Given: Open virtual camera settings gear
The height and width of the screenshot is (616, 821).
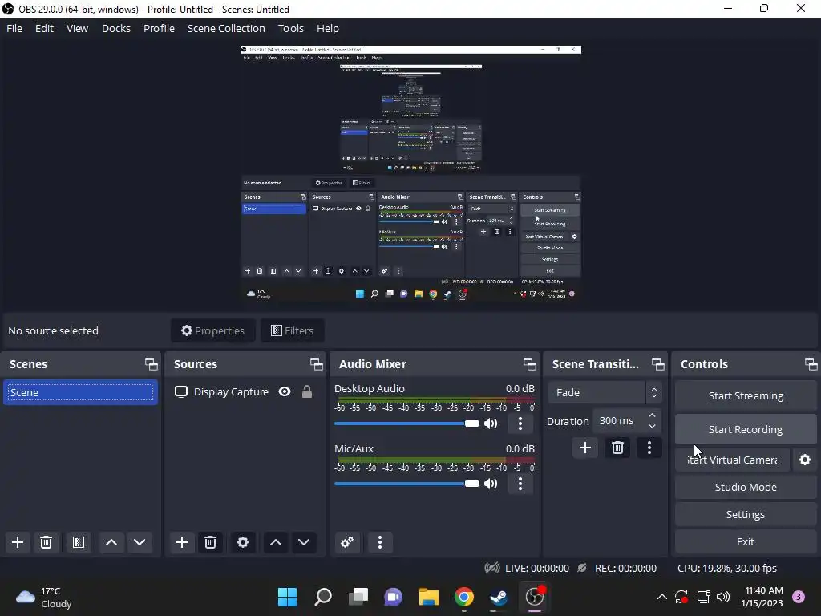Looking at the screenshot, I should 805,460.
